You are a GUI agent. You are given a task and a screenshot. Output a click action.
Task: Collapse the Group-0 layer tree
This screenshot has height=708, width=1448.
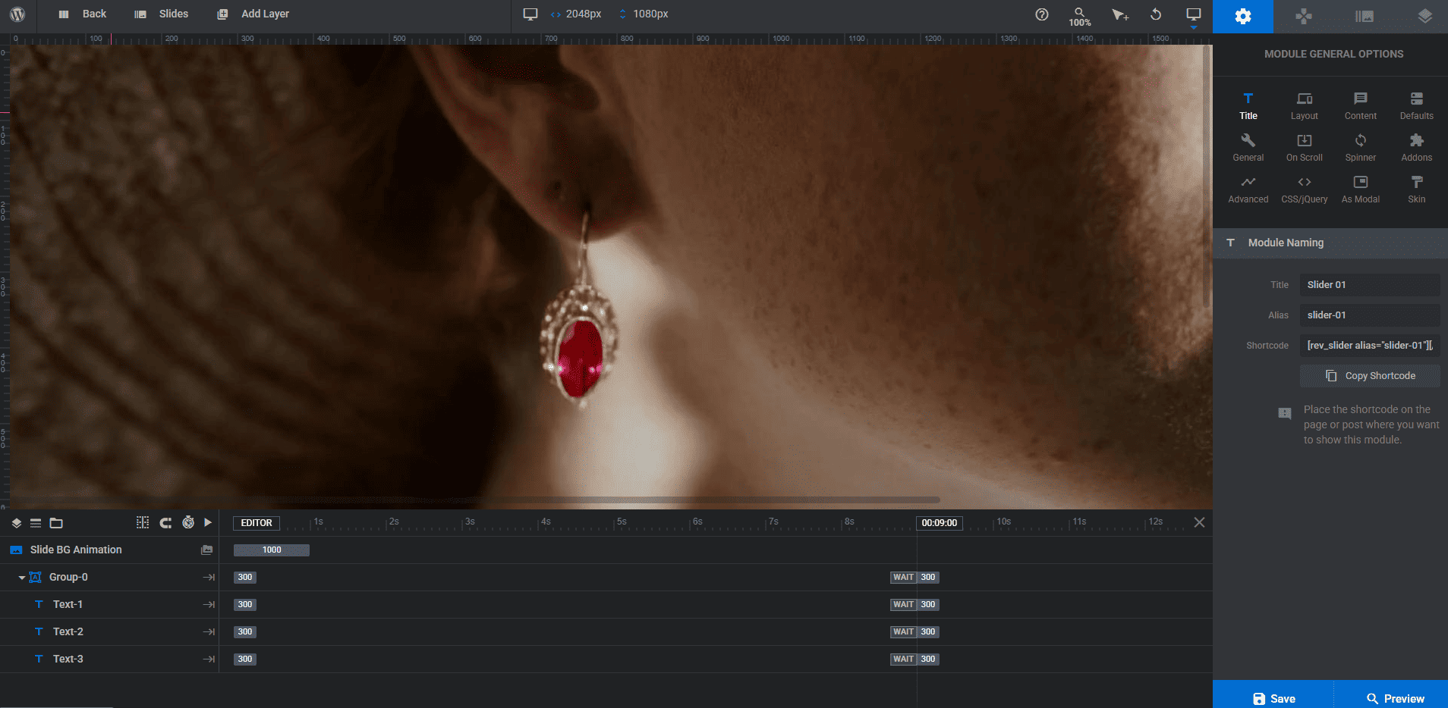[x=22, y=578]
